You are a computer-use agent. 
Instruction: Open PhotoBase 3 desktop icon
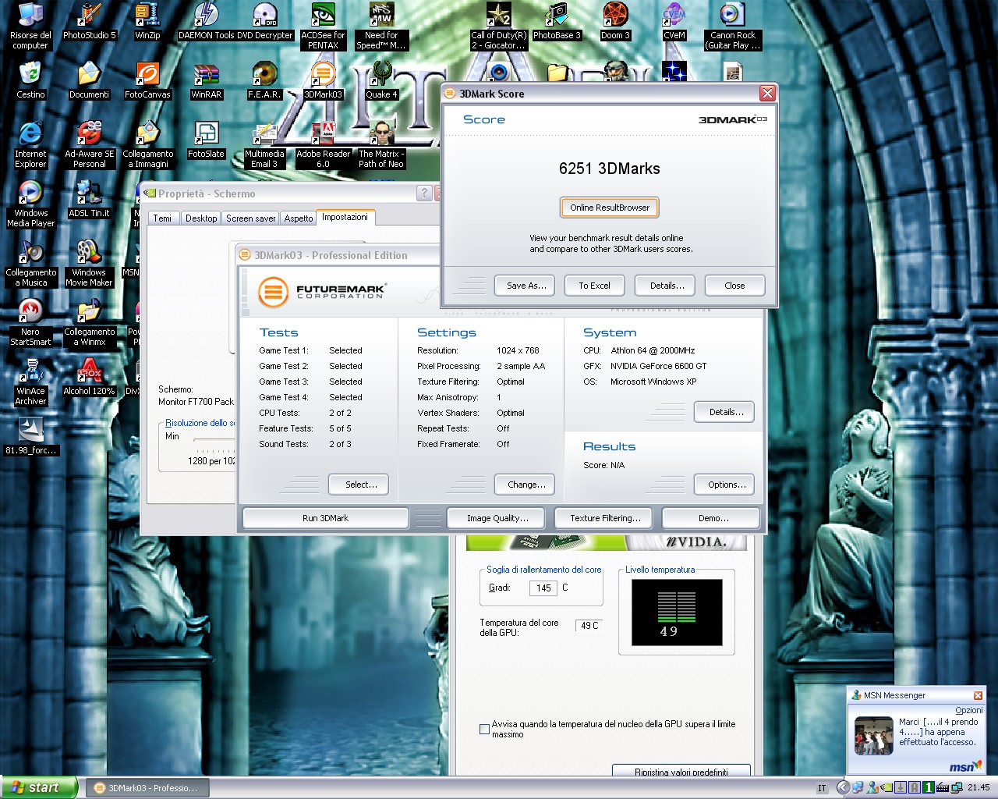click(x=557, y=22)
